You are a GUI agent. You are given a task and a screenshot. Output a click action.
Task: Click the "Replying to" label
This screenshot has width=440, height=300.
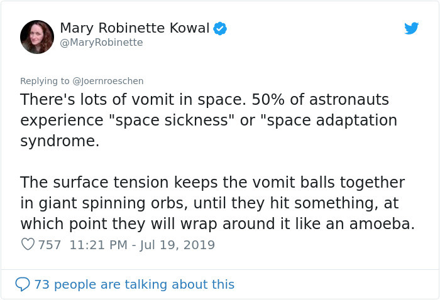45,81
